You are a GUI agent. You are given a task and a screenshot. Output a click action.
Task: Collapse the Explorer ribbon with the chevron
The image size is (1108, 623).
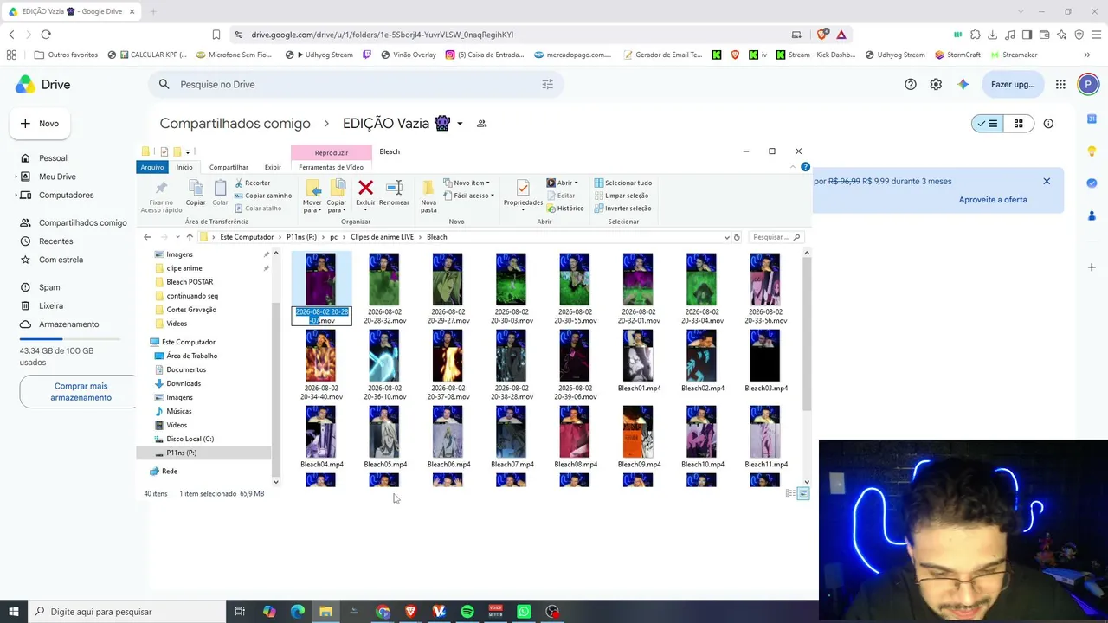(794, 167)
